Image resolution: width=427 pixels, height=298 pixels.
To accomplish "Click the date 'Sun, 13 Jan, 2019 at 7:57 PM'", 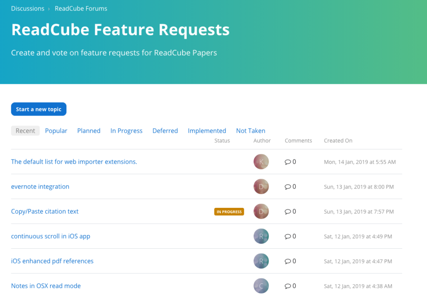I will click(x=359, y=212).
